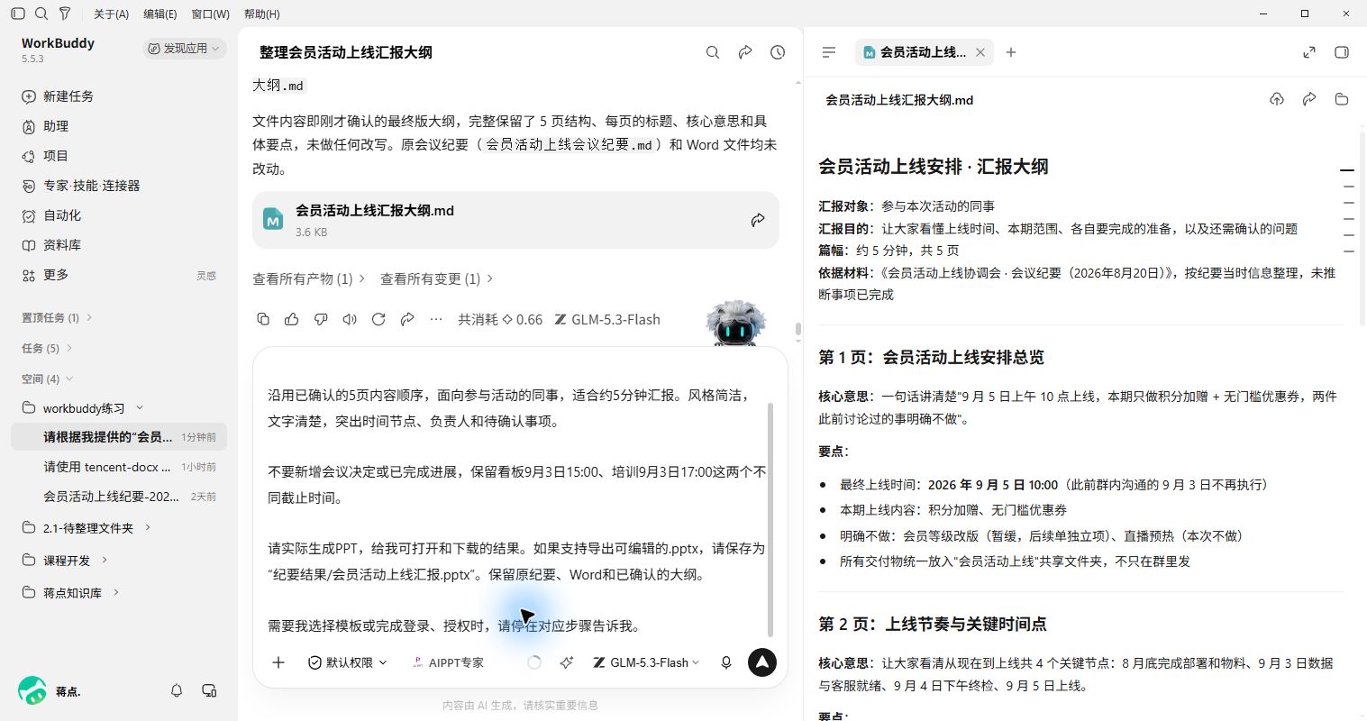Image resolution: width=1367 pixels, height=721 pixels.
Task: Search within the conversation using header magnifier
Action: tap(713, 52)
